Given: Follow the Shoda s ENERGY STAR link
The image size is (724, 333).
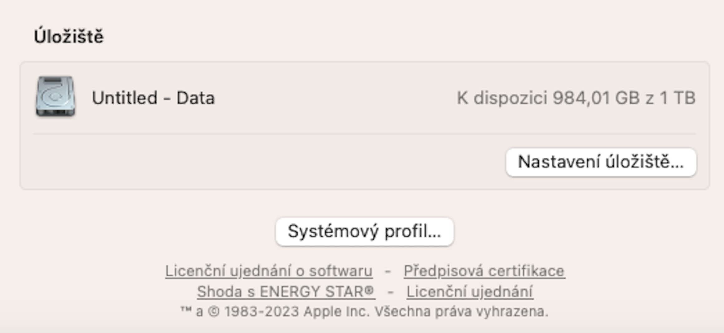Looking at the screenshot, I should click(x=286, y=292).
